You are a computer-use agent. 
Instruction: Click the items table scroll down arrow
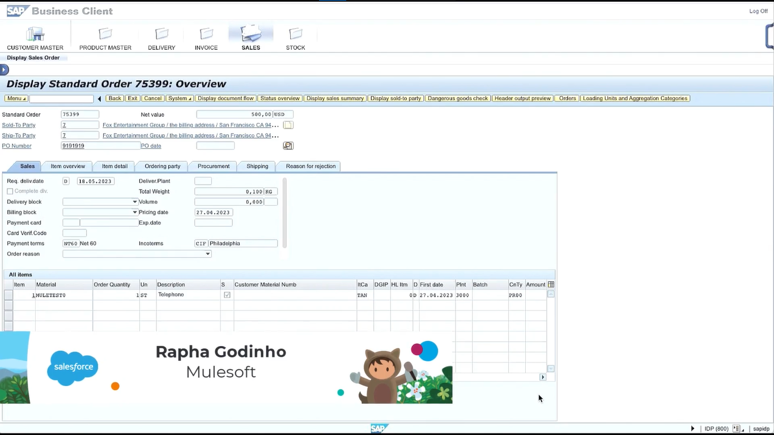point(551,369)
